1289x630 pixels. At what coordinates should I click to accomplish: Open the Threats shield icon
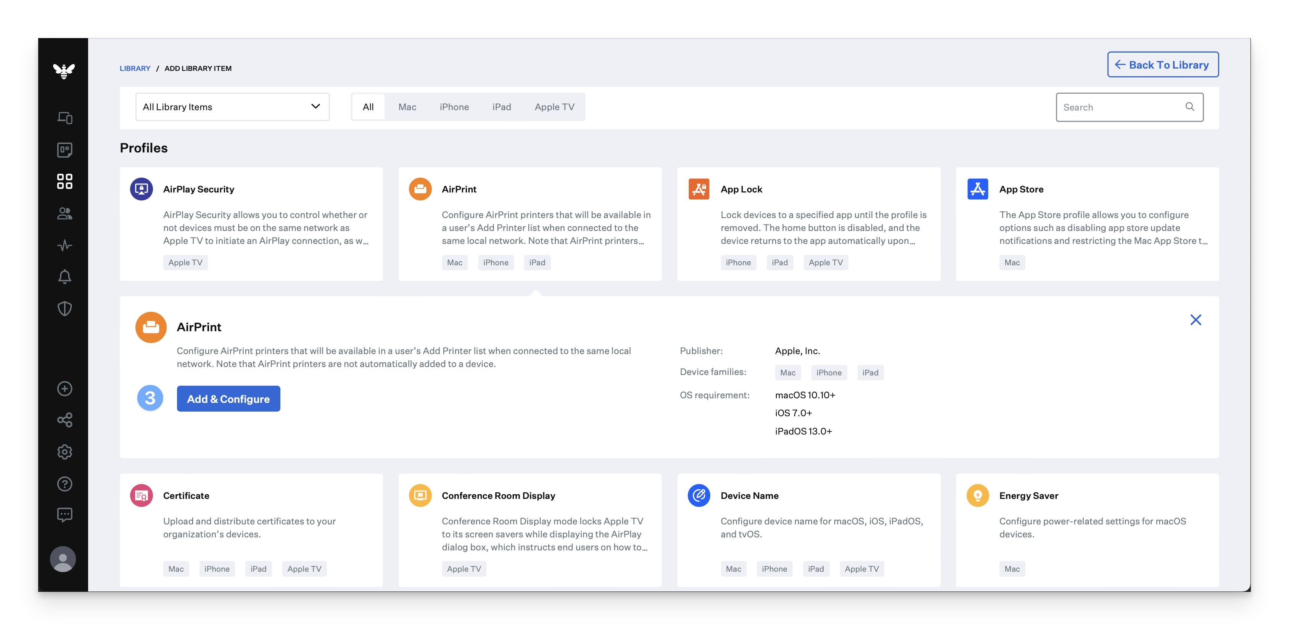click(x=64, y=308)
